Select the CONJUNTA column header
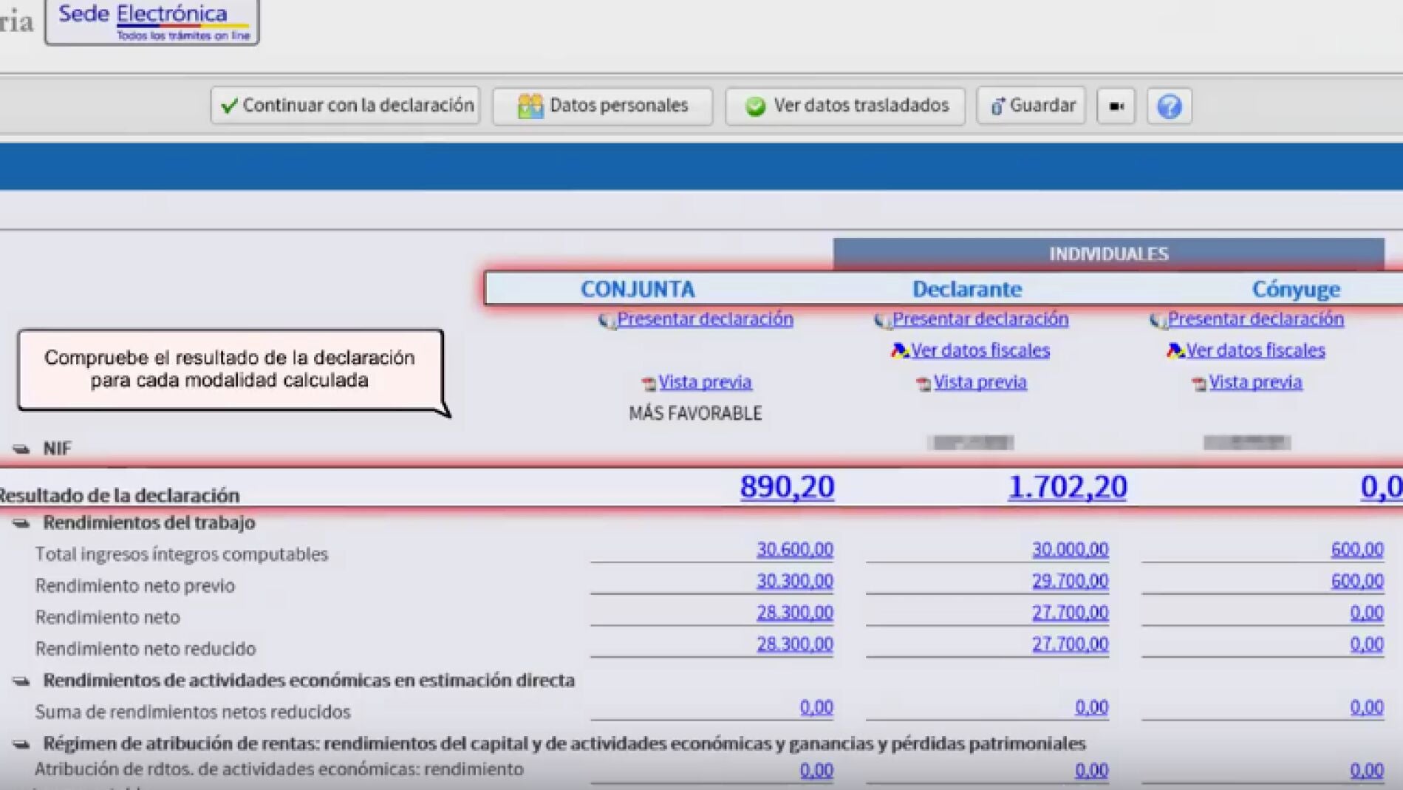1403x790 pixels. point(638,289)
